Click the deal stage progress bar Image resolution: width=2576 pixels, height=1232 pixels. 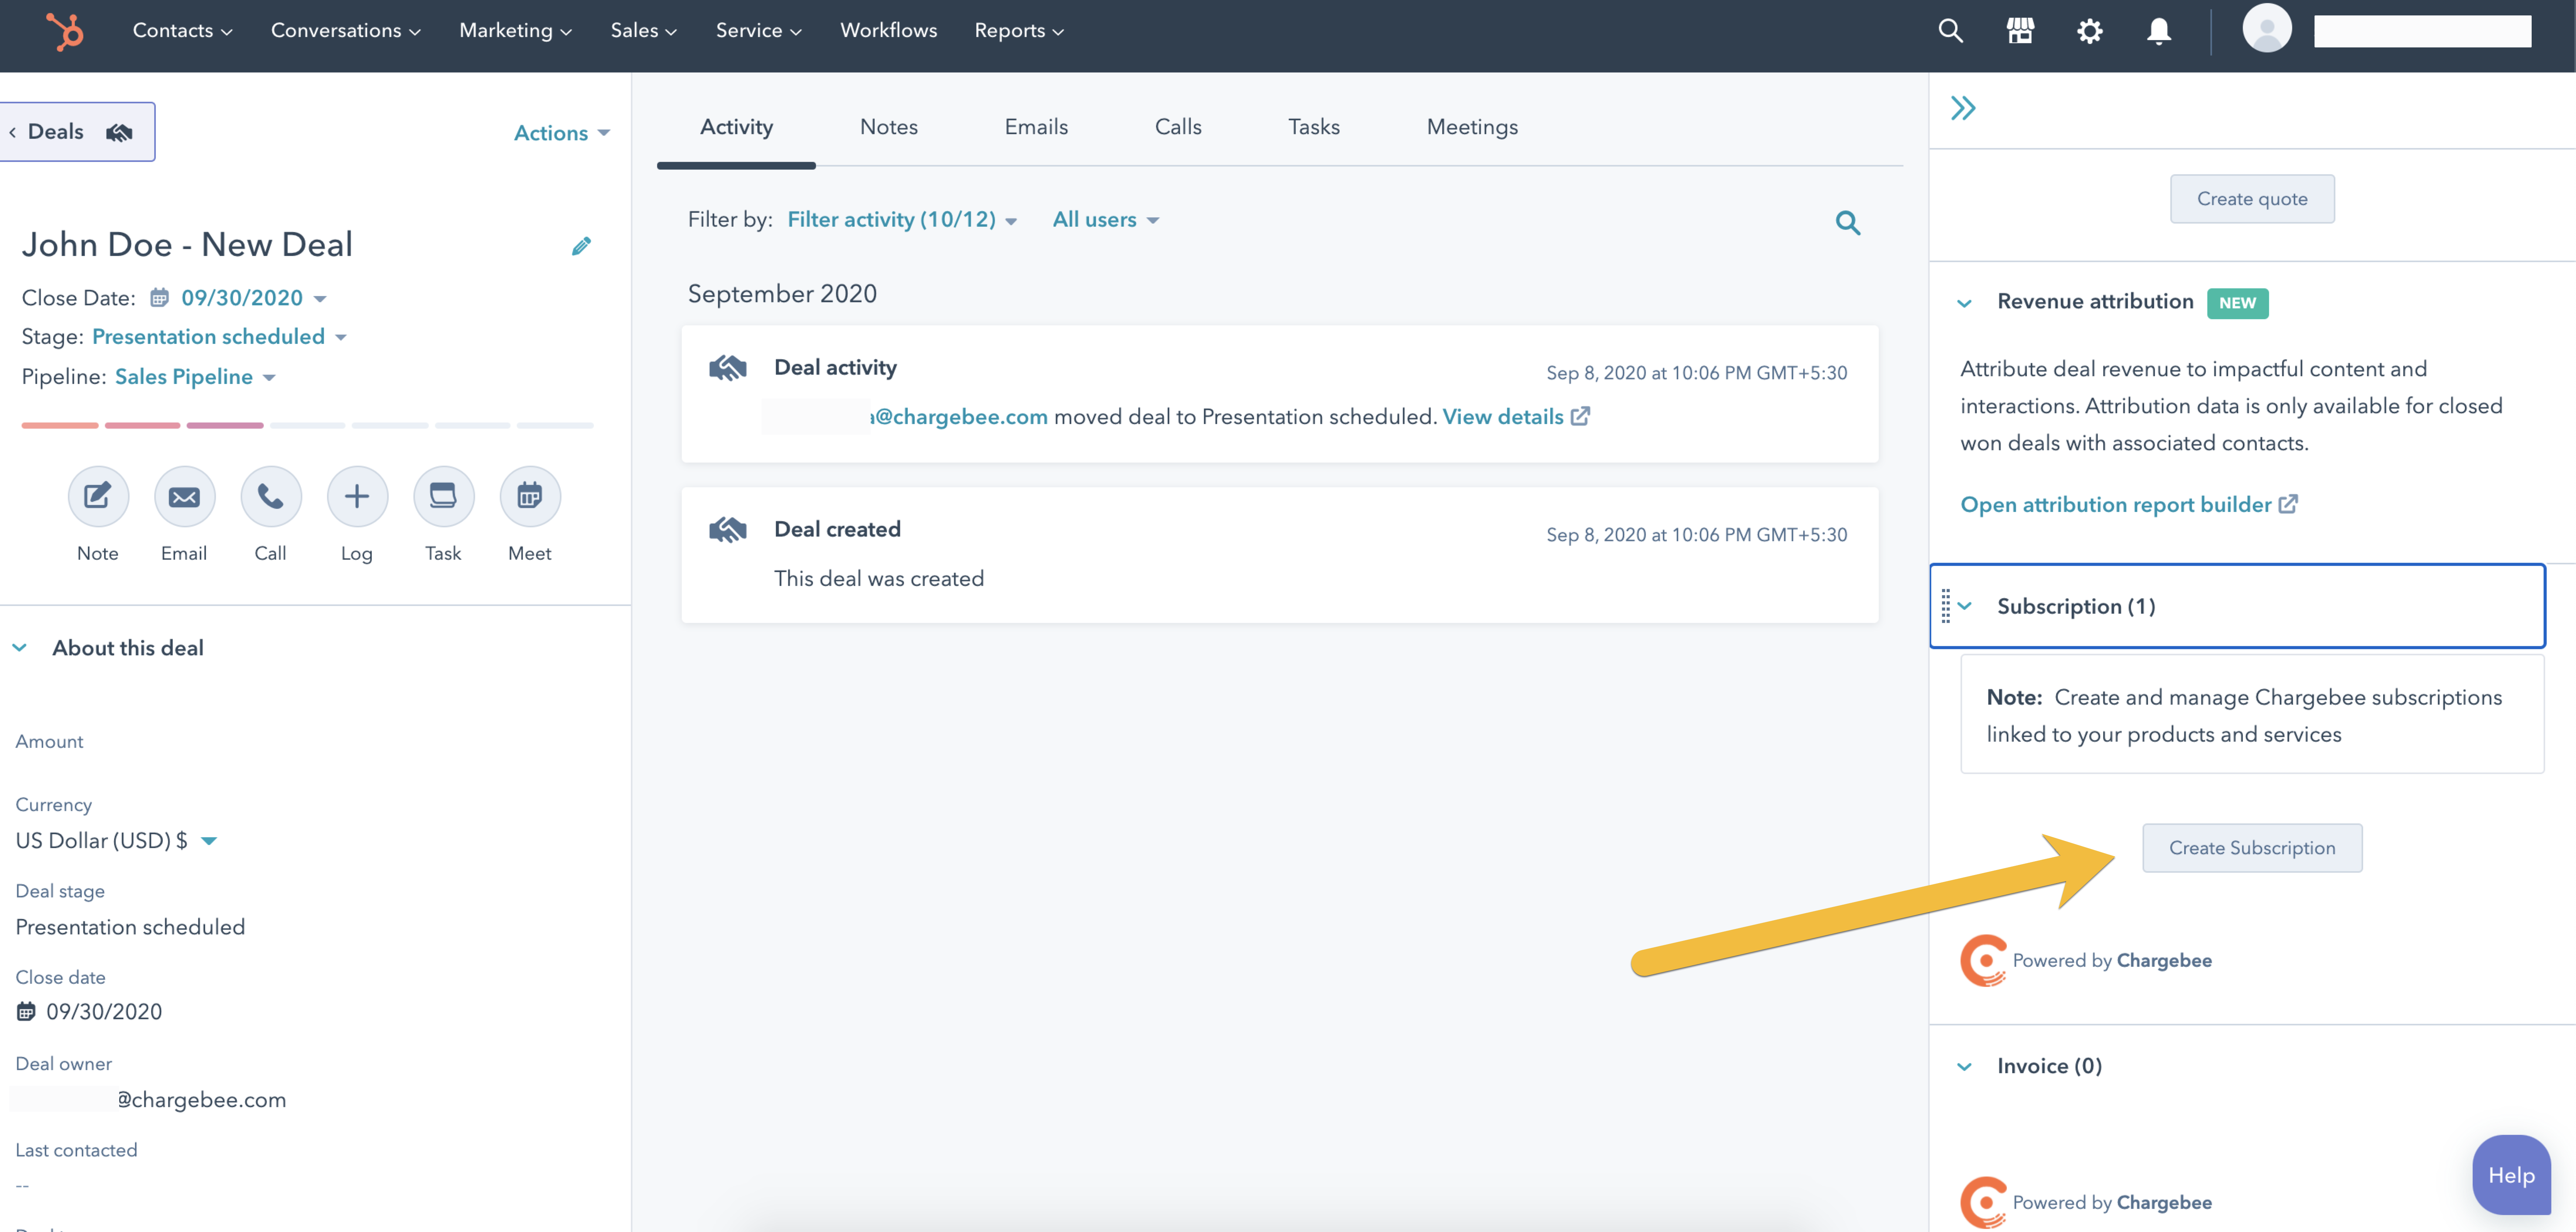point(307,425)
